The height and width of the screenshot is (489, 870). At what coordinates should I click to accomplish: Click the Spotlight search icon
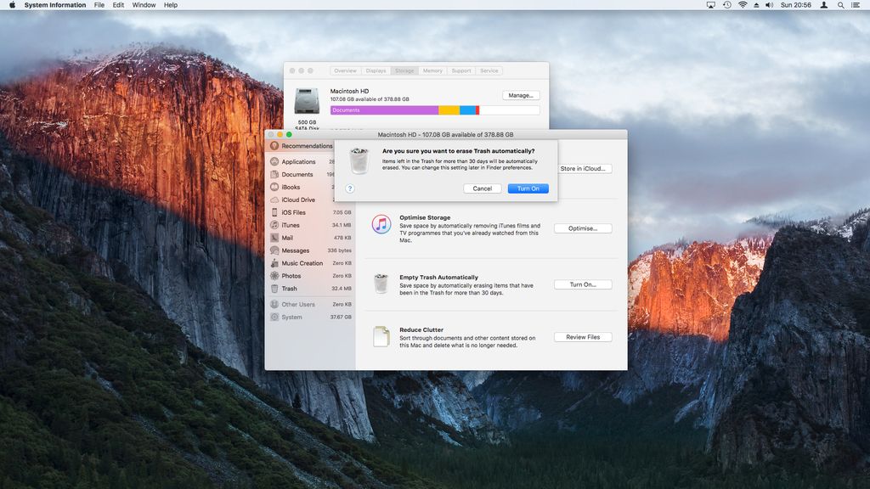840,5
